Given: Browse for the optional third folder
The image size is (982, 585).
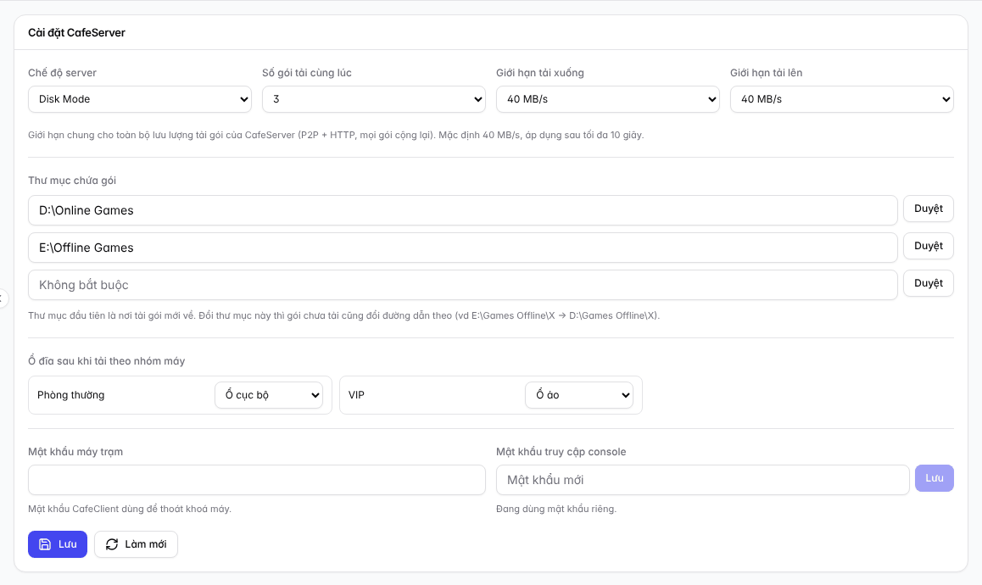Looking at the screenshot, I should [x=928, y=283].
